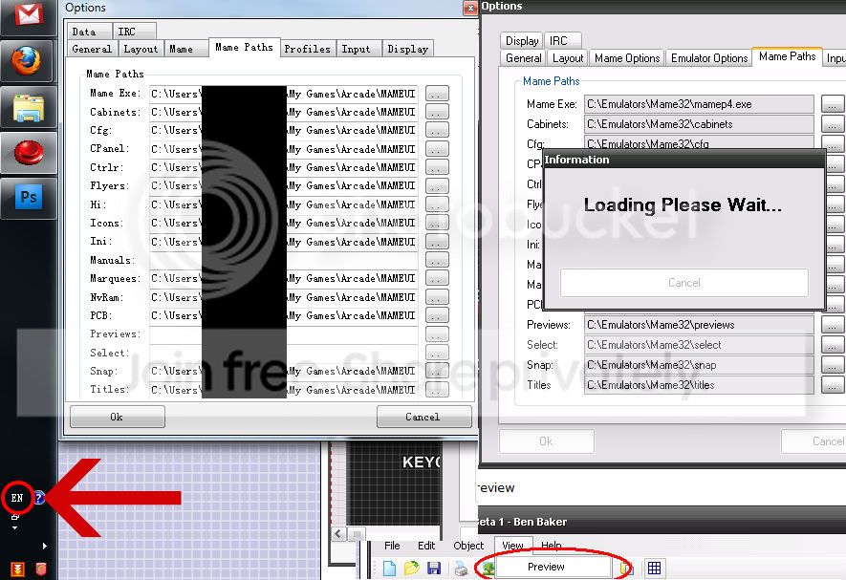Click Cancel in the left Options dialog
The image size is (846, 580).
click(x=423, y=417)
